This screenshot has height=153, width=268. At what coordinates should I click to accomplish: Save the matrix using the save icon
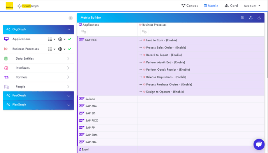click(242, 18)
